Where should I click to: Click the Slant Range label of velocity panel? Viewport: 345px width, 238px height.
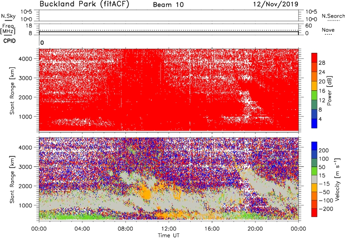12,180
